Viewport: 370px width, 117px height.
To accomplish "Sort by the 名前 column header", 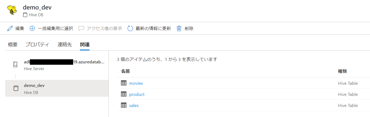I will tap(125, 71).
